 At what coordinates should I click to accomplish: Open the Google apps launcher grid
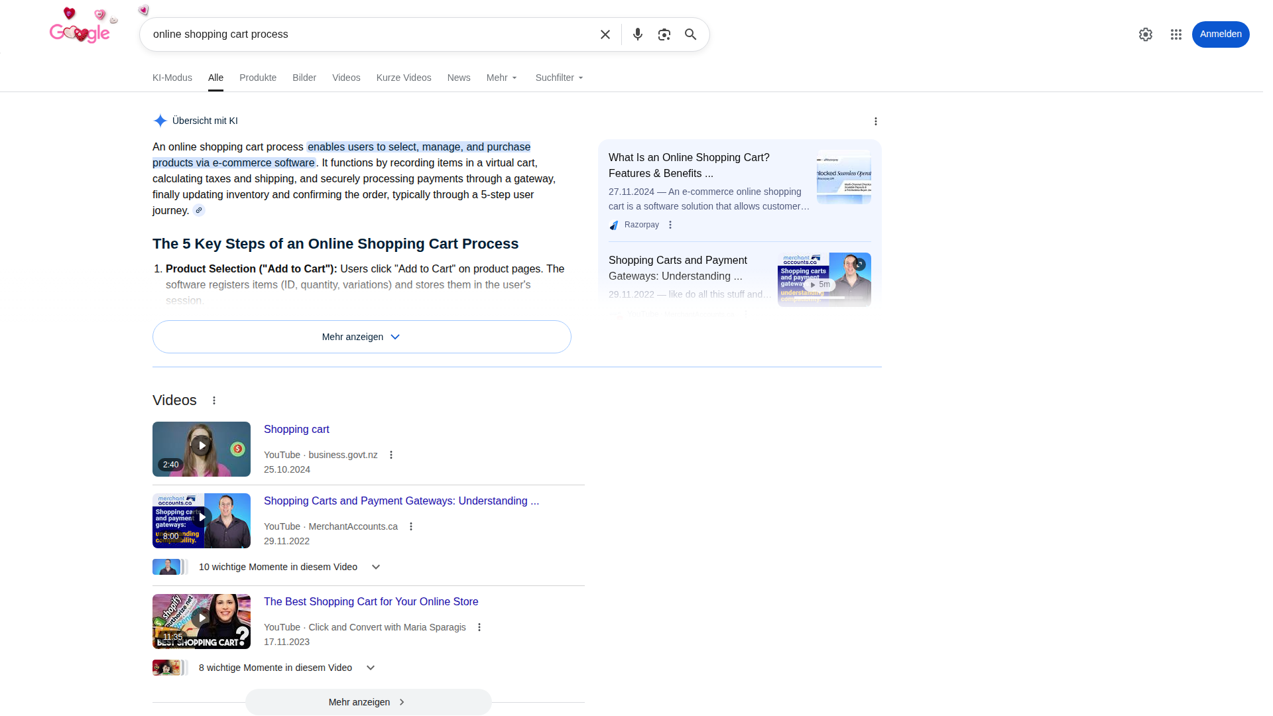point(1176,34)
